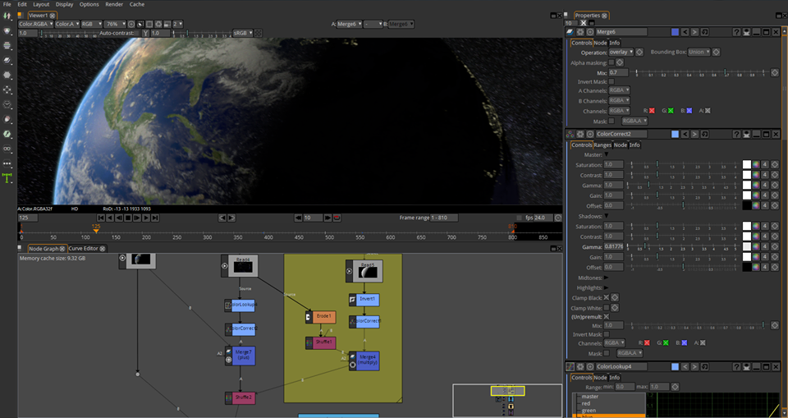The image size is (788, 418).
Task: Center the viewer with the crosshair icon
Action: pos(131,24)
